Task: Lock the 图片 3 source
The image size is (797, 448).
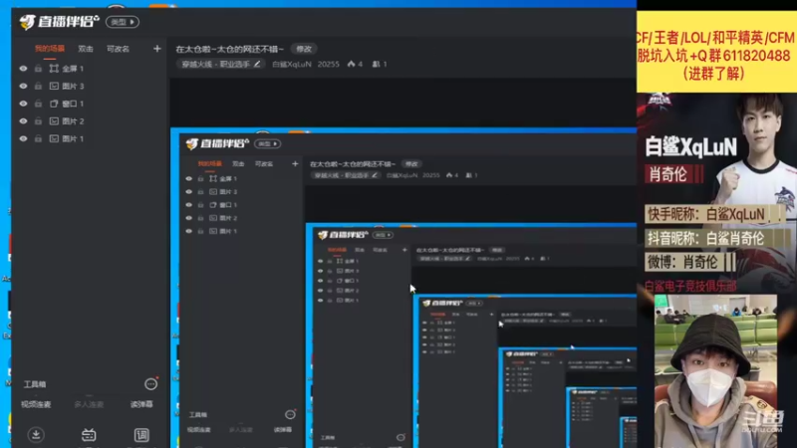Action: (38, 86)
